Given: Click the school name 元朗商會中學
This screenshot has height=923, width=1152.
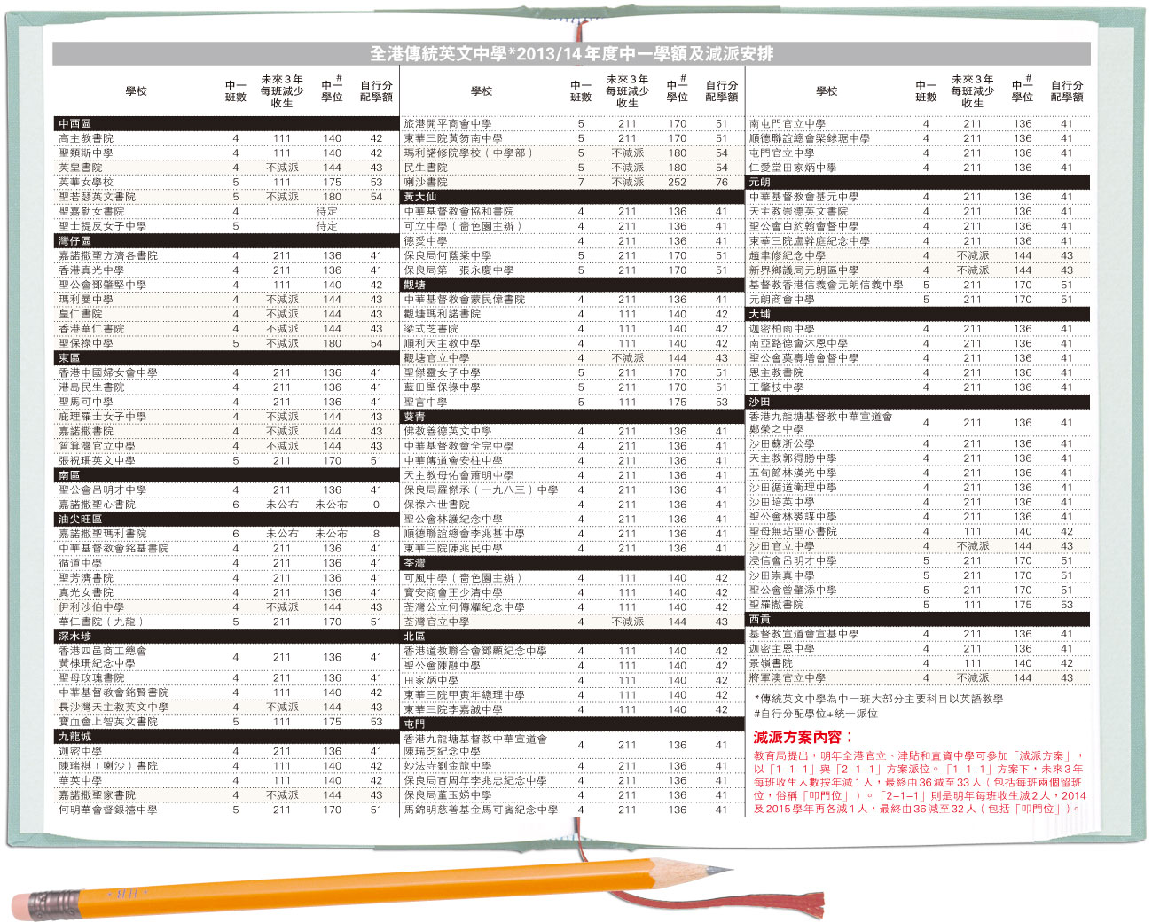Looking at the screenshot, I should (x=782, y=299).
